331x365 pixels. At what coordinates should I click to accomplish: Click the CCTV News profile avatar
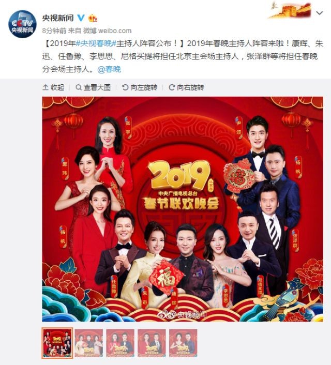(22, 24)
